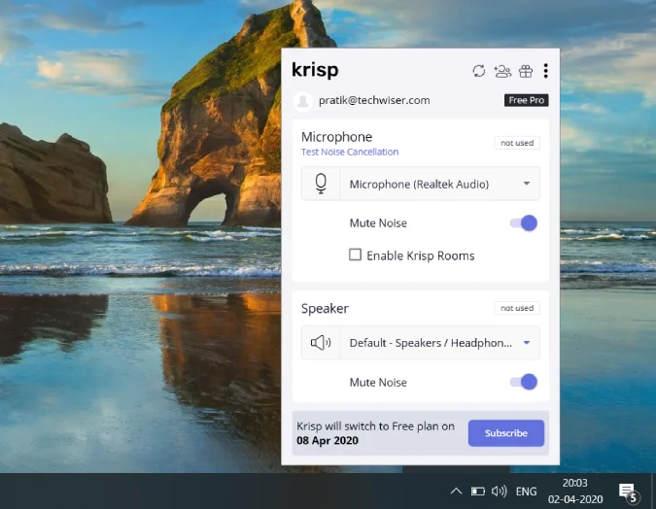Click the microphone device icon
The width and height of the screenshot is (656, 509).
click(x=321, y=184)
